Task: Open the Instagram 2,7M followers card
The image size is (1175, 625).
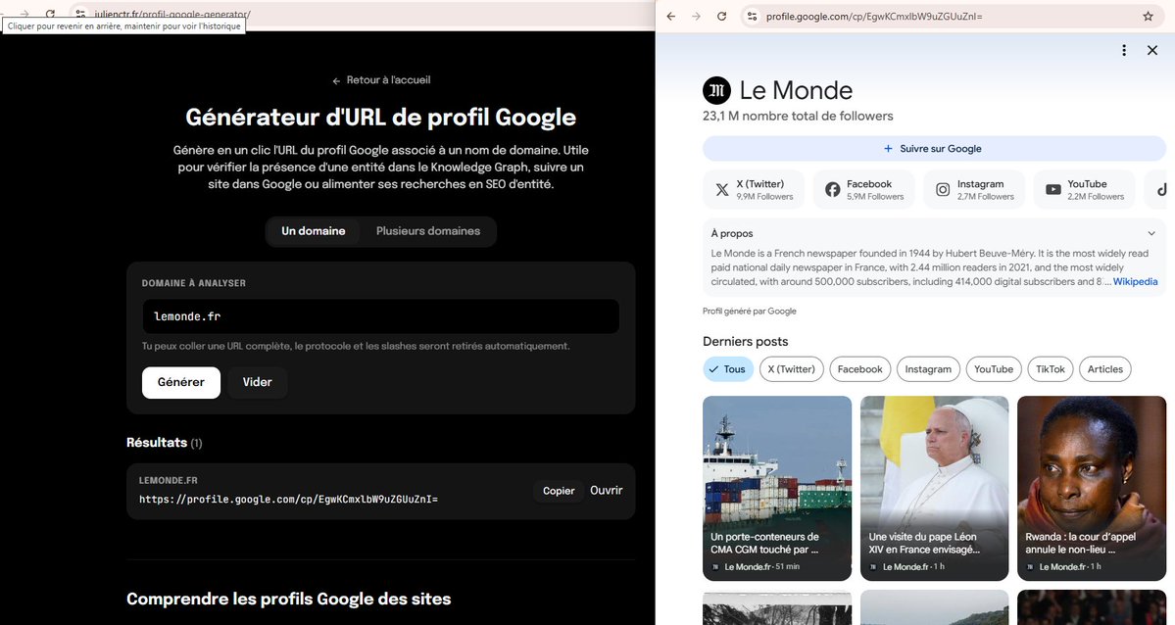Action: (x=974, y=190)
